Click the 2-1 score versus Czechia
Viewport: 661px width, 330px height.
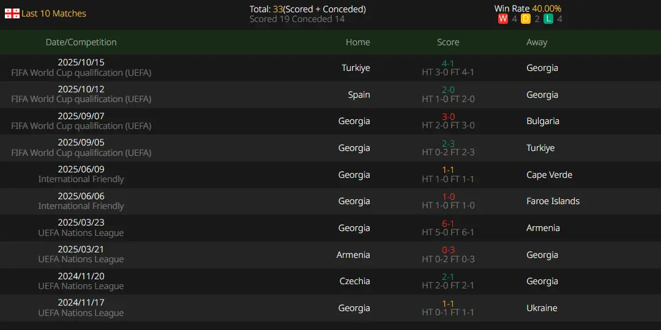click(448, 277)
